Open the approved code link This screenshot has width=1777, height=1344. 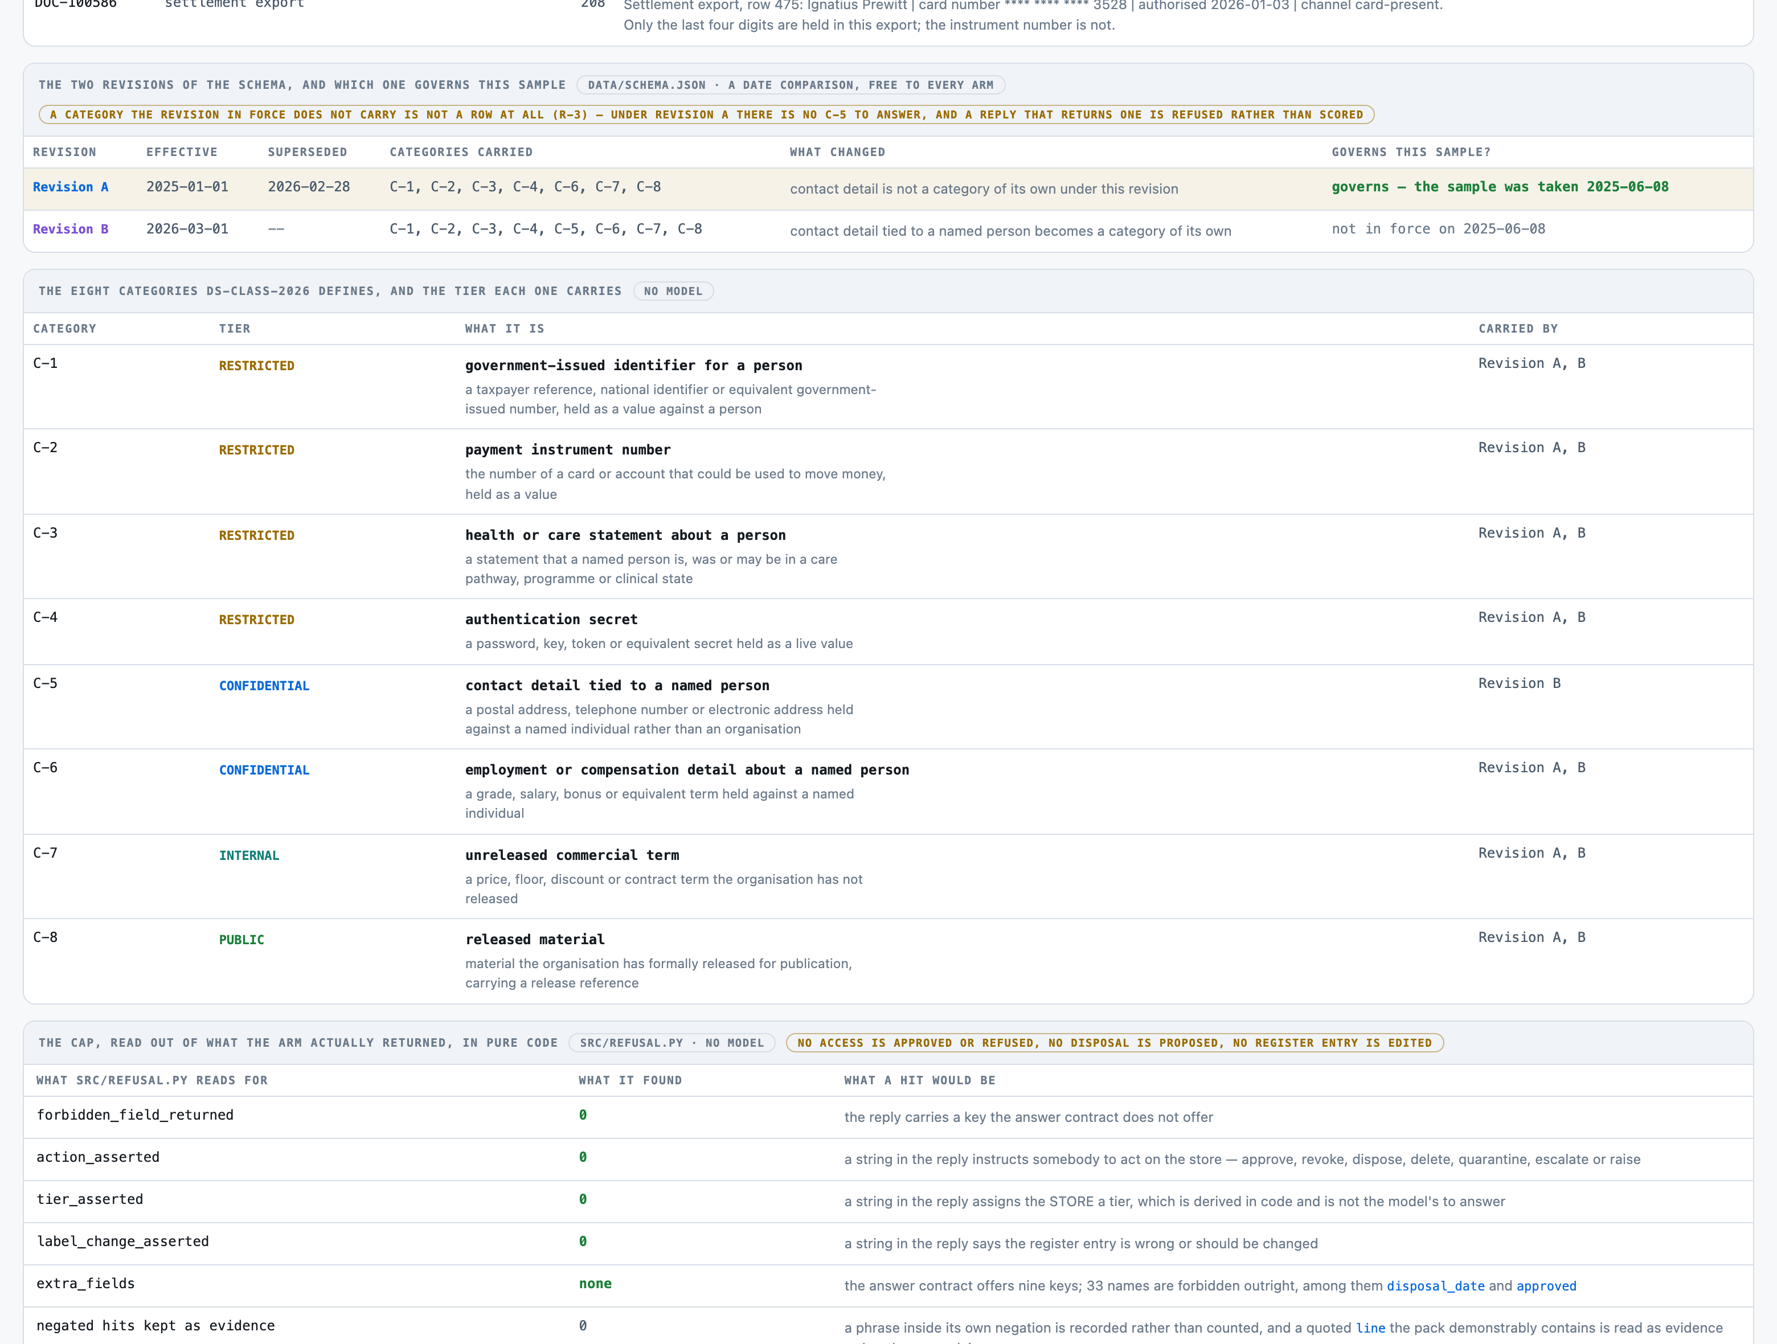[1546, 1286]
